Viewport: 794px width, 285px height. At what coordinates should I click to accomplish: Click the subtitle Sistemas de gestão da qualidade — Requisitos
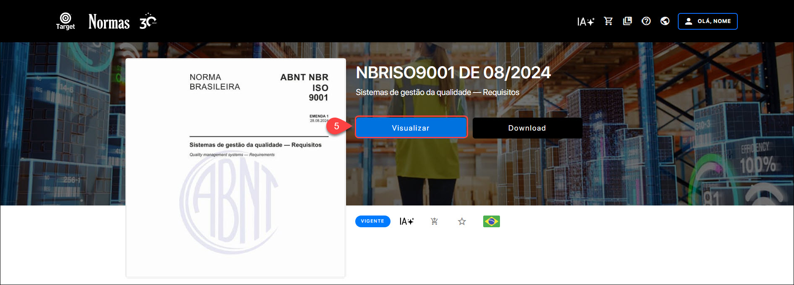(437, 92)
